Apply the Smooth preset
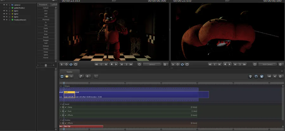Image resolution: width=285 pixels, height=131 pixels. pos(46,37)
